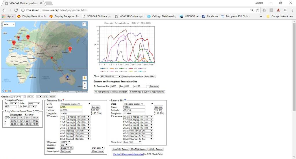Image resolution: width=296 pixels, height=159 pixels.
Task: Open the TX power dropdown showing 1500 W
Action: click(x=66, y=142)
